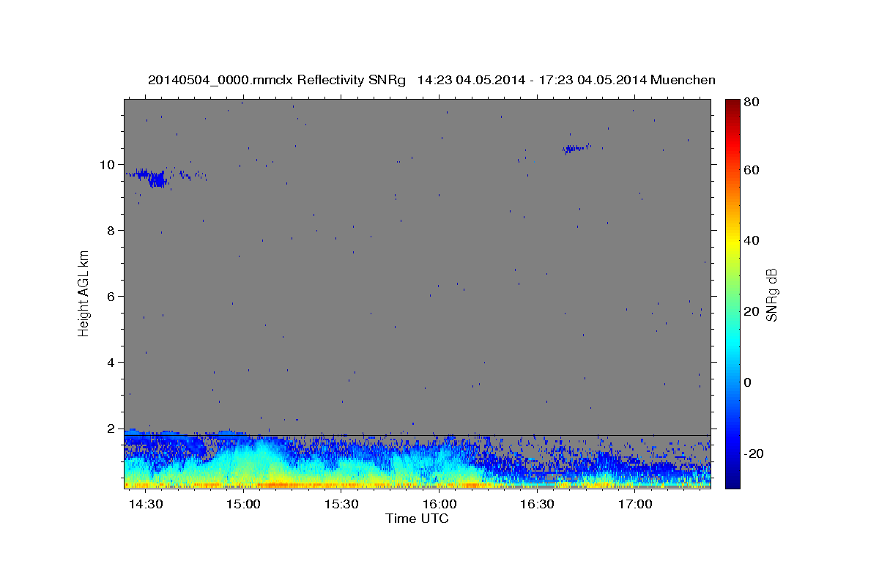This screenshot has height=586, width=879.
Task: Click the 16:30 time tick label
Action: click(x=537, y=505)
